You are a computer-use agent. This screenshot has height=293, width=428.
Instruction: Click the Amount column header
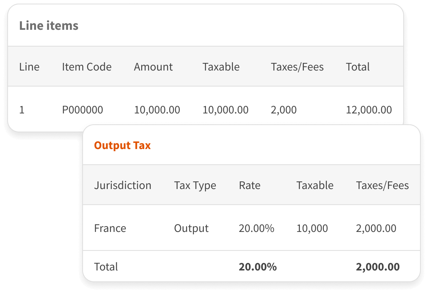(x=153, y=67)
